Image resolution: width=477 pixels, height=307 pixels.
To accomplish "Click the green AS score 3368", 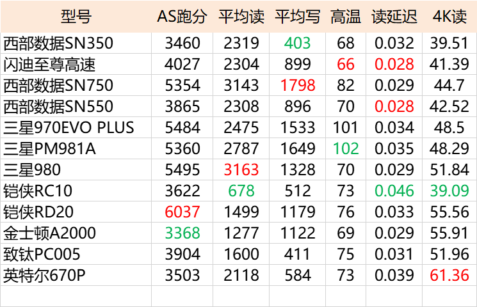I will pyautogui.click(x=182, y=233).
